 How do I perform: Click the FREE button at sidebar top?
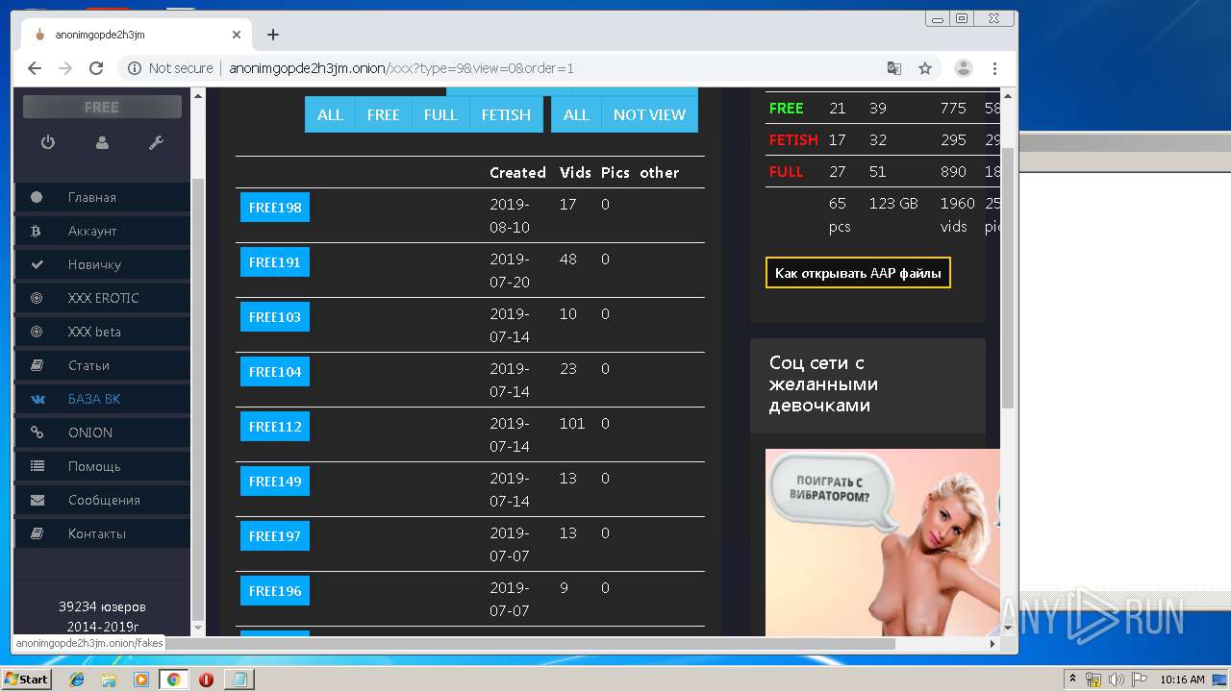tap(102, 107)
